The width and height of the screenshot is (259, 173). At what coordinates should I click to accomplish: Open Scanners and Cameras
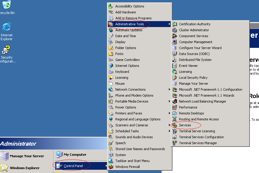pos(139,125)
